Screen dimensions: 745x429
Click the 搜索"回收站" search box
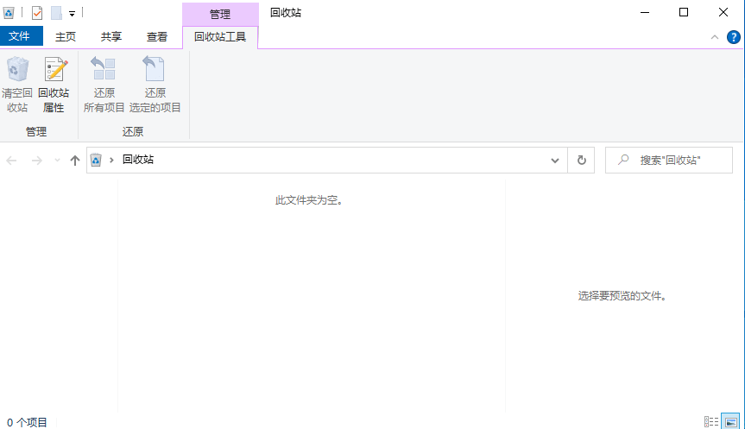click(x=669, y=160)
